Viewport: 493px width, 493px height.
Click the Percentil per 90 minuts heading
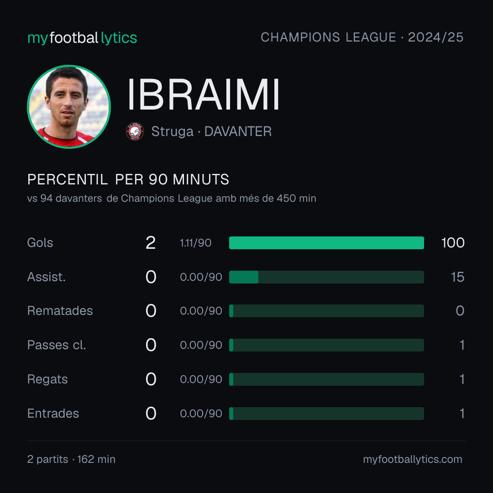tap(128, 179)
